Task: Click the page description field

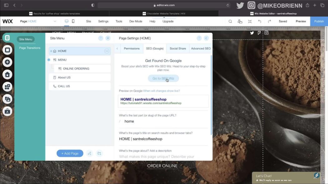Action: click(163, 157)
